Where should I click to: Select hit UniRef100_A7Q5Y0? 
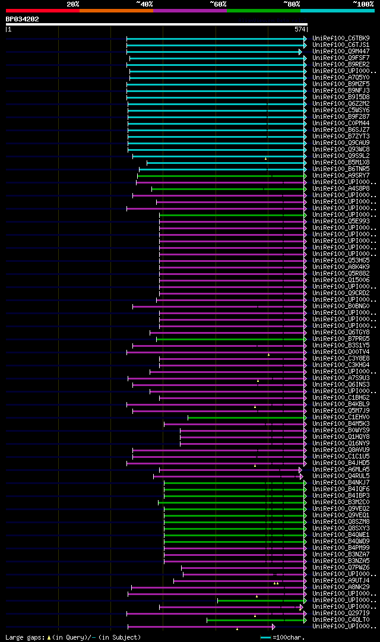tap(341, 78)
